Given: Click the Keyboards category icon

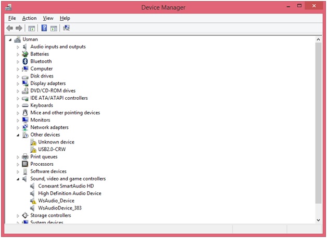Looking at the screenshot, I should 25,105.
